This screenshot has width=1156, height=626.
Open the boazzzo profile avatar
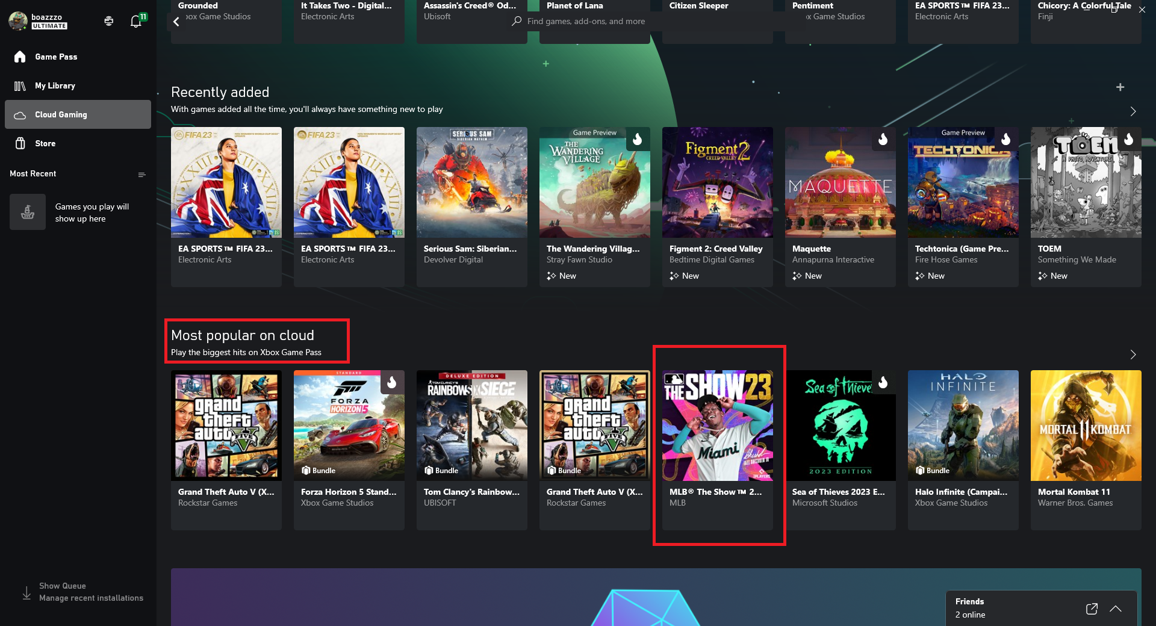click(x=18, y=21)
